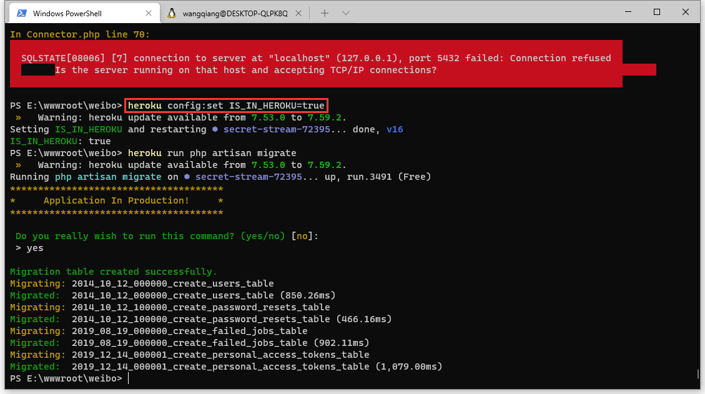Click the 'In Connector.php line 70:' text
The height and width of the screenshot is (394, 705).
[x=80, y=34]
